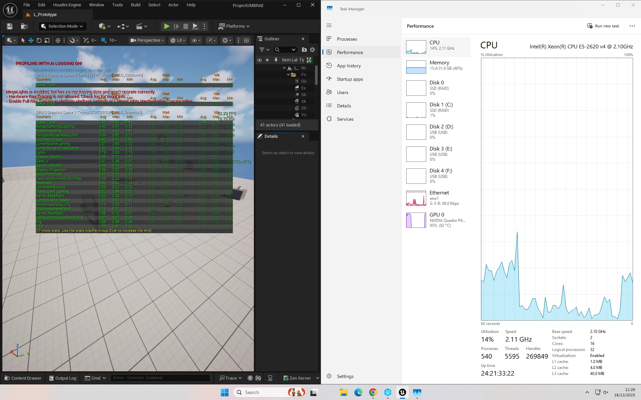Viewport: 641px width, 400px height.
Task: Create new folder in the Outliner
Action: (304, 50)
